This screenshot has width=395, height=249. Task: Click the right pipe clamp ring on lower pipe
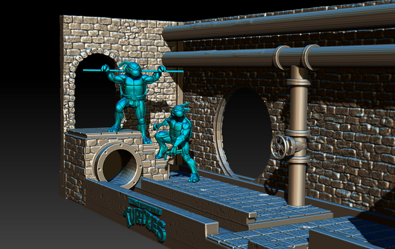click(310, 57)
